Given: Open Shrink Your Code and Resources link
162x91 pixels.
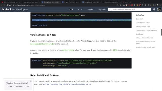Looking at the screenshot, I should 77,84.
